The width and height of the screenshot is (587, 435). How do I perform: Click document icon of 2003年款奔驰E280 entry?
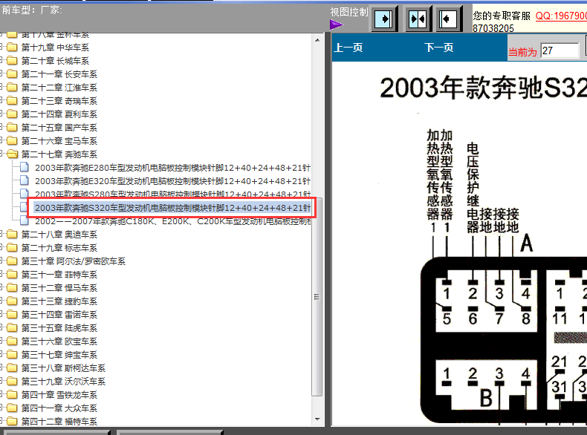click(x=25, y=167)
